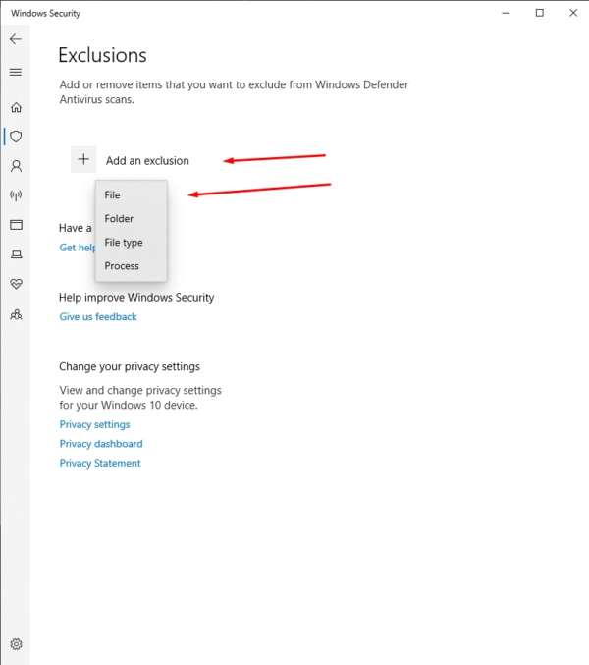Click the Change your privacy settings heading
589x665 pixels.
130,366
